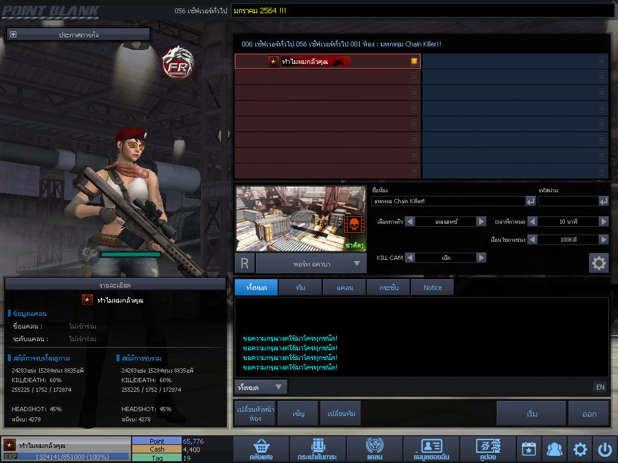
Task: Switch KILL CAM with right arrow
Action: pyautogui.click(x=481, y=257)
